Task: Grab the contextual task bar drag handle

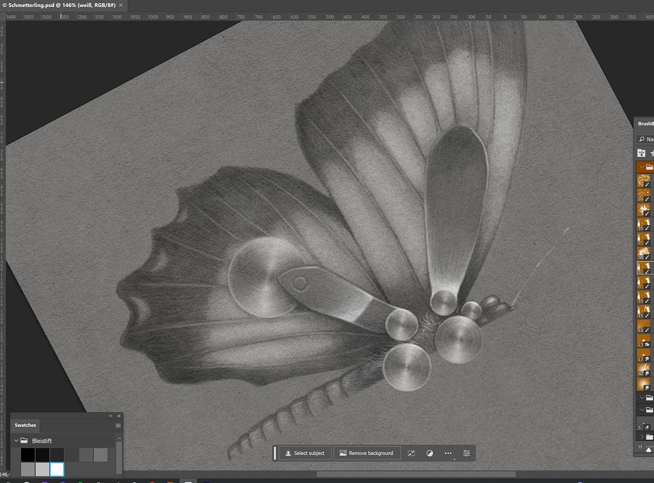Action: (x=275, y=453)
